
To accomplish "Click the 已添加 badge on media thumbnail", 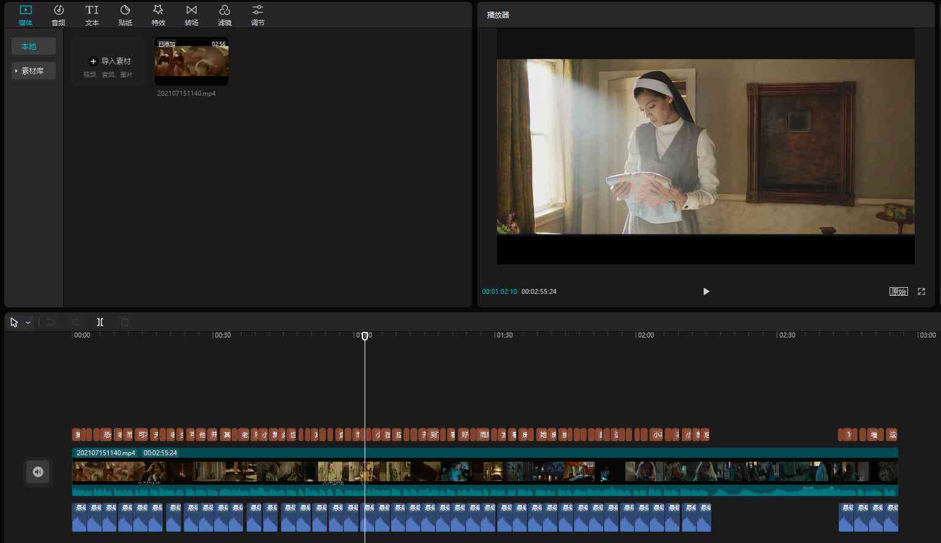I will (x=166, y=44).
